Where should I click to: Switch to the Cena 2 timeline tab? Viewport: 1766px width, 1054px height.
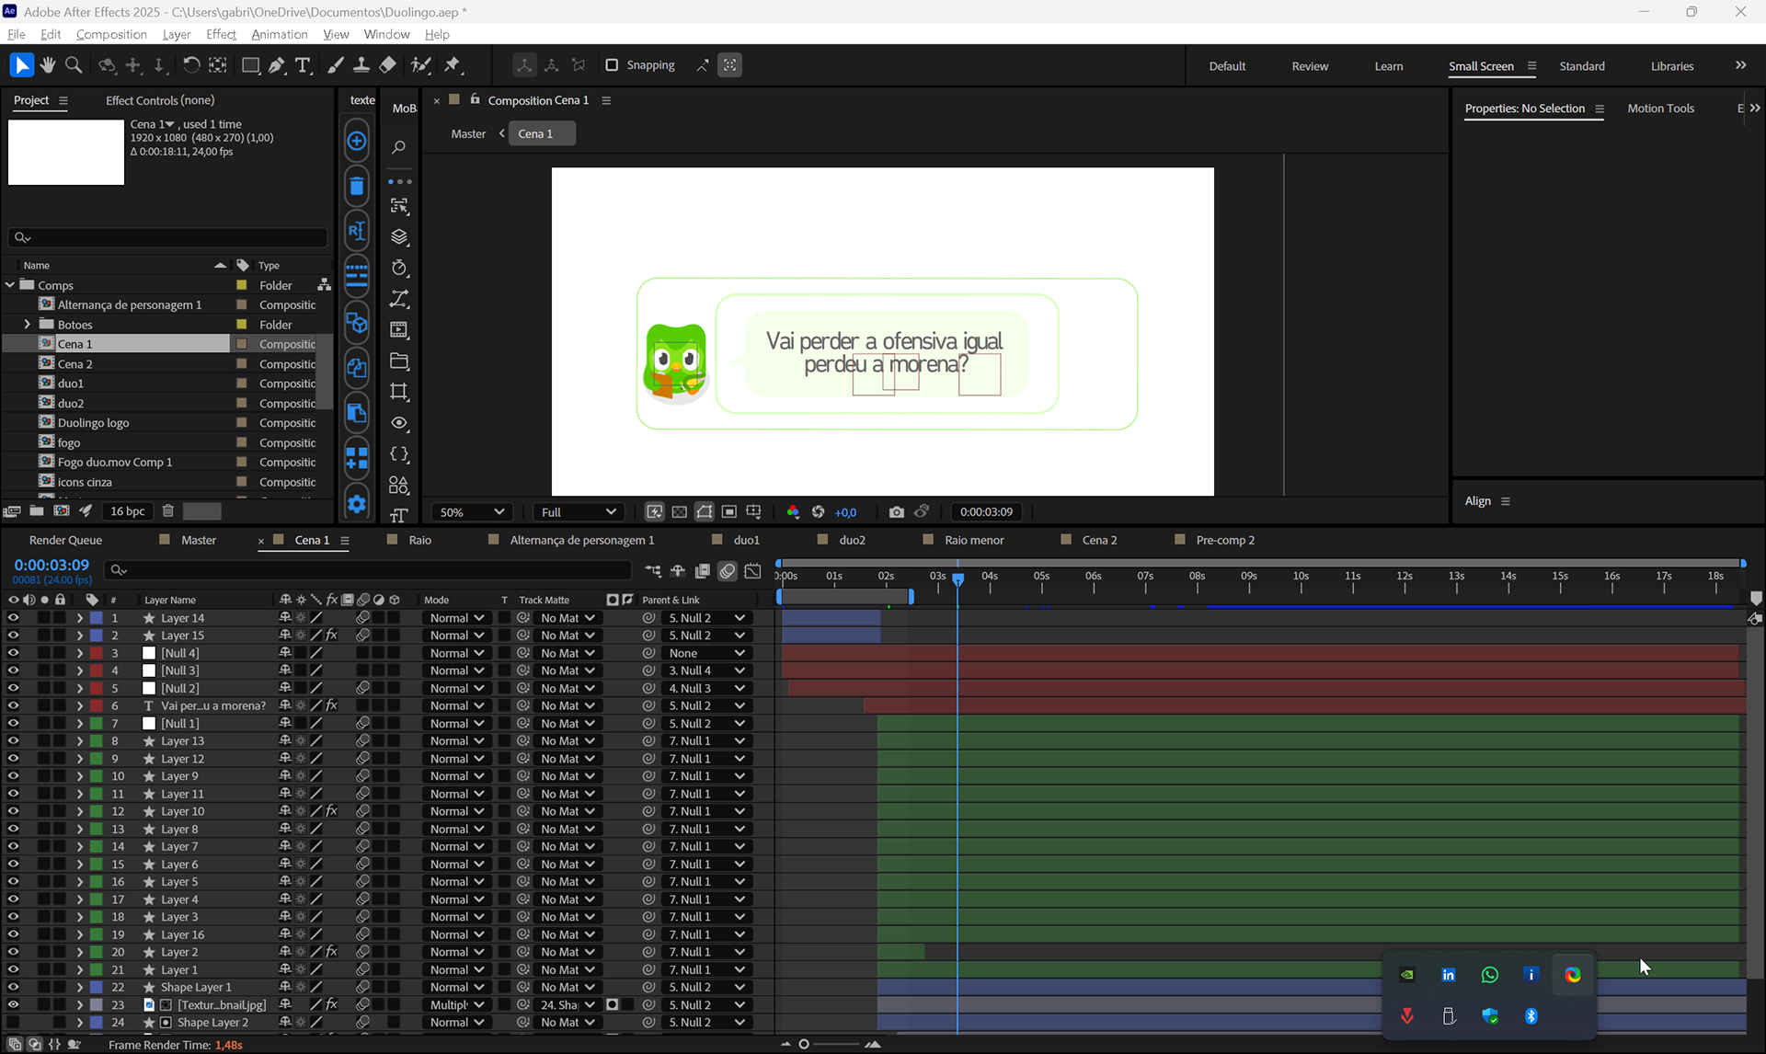(x=1099, y=540)
